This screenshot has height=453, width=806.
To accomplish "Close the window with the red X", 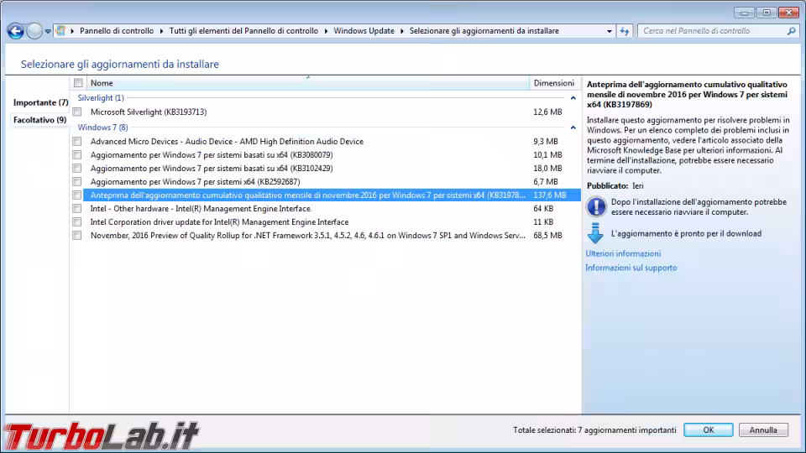I will pos(788,13).
